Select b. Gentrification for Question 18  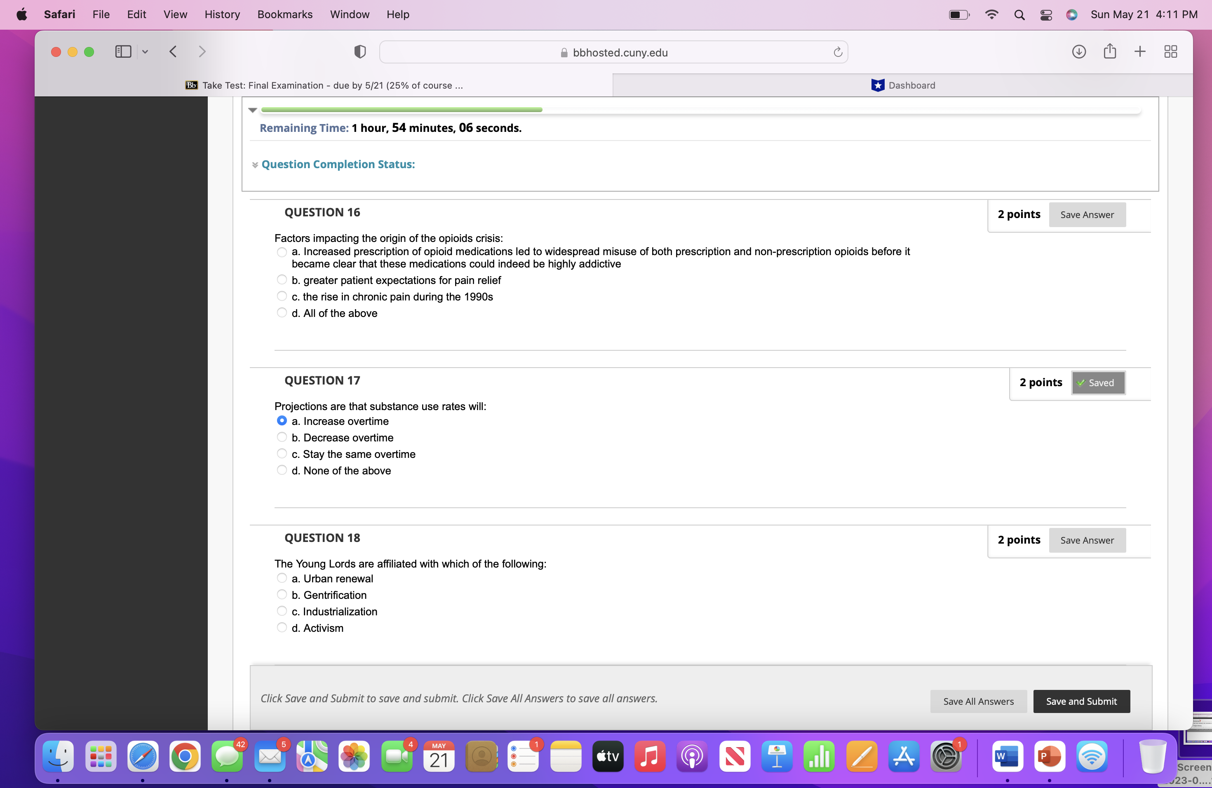click(282, 594)
